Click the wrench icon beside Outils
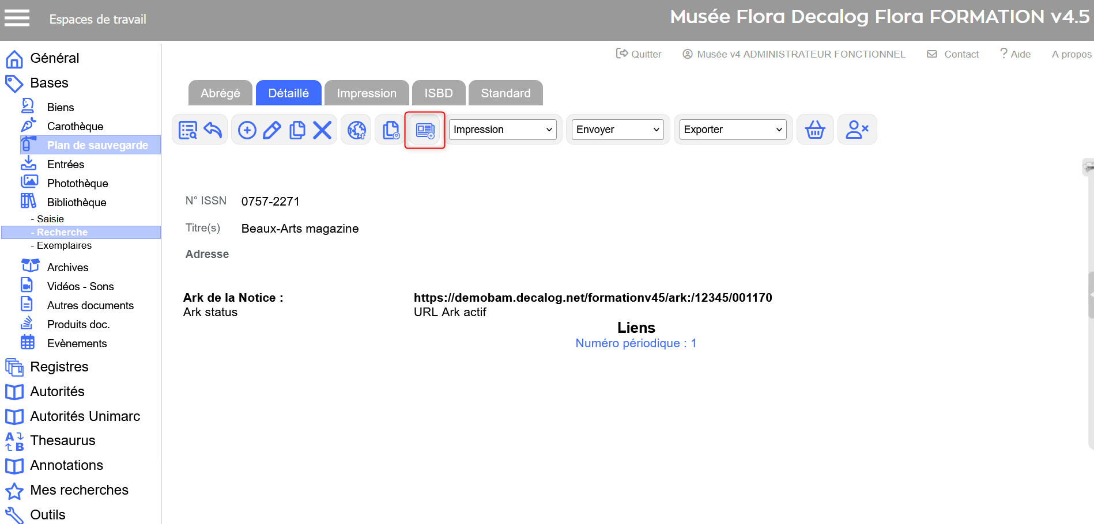Screen dimensions: 1094x524 pyautogui.click(x=14, y=515)
